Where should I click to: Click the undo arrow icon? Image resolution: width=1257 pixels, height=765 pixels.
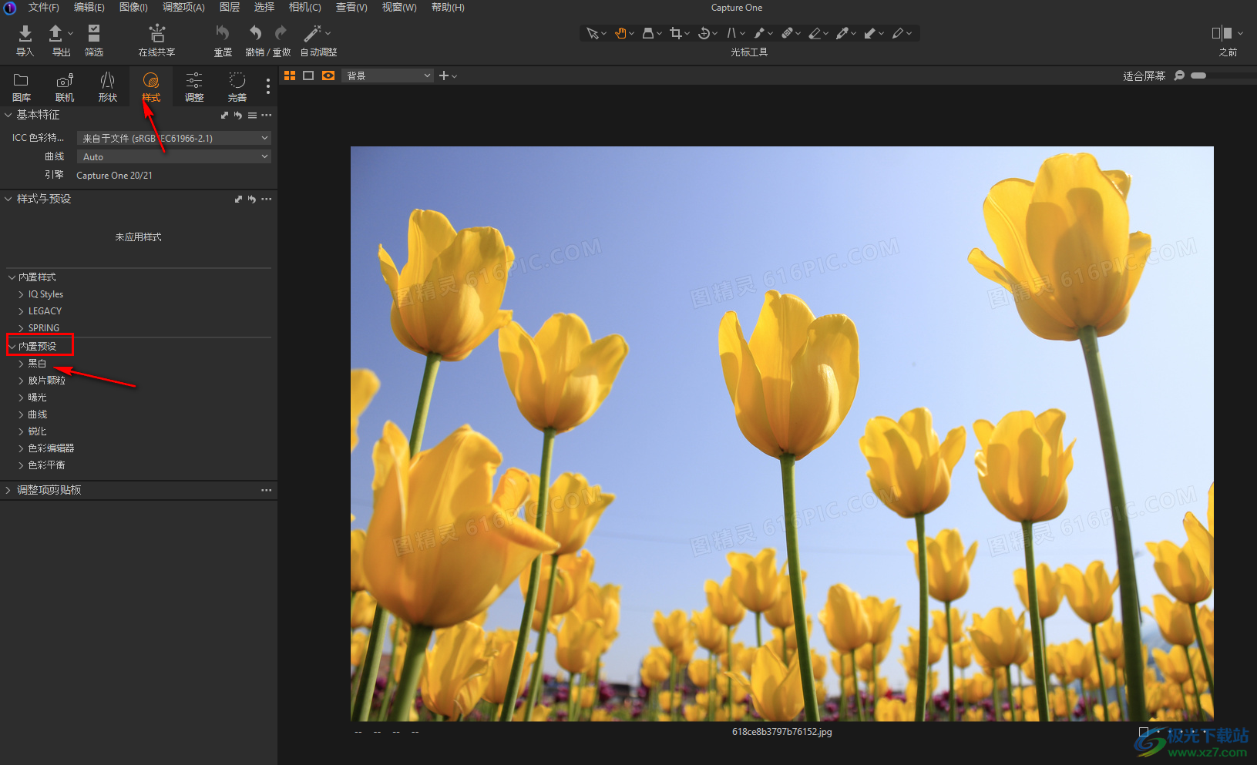pyautogui.click(x=255, y=33)
